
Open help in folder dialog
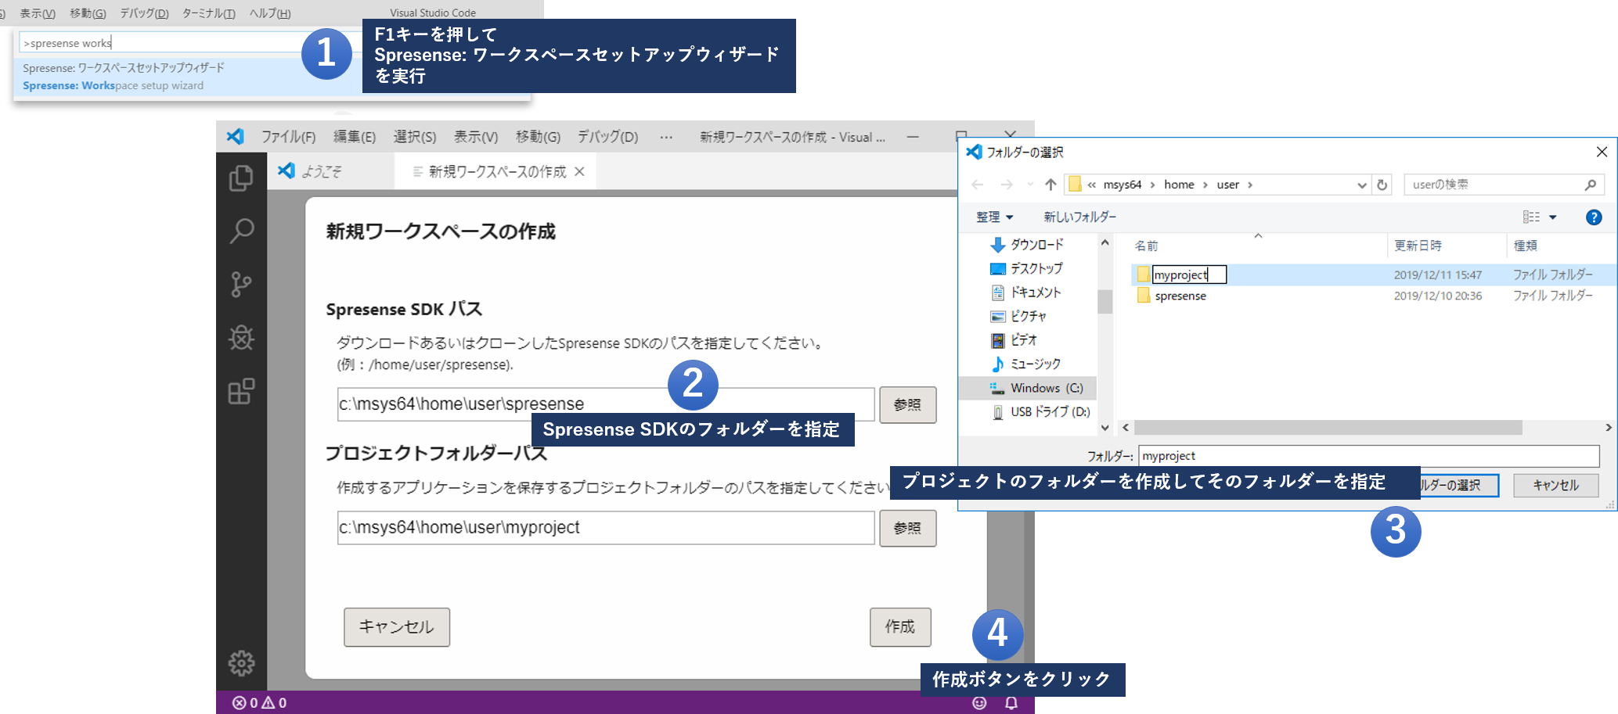pos(1594,217)
